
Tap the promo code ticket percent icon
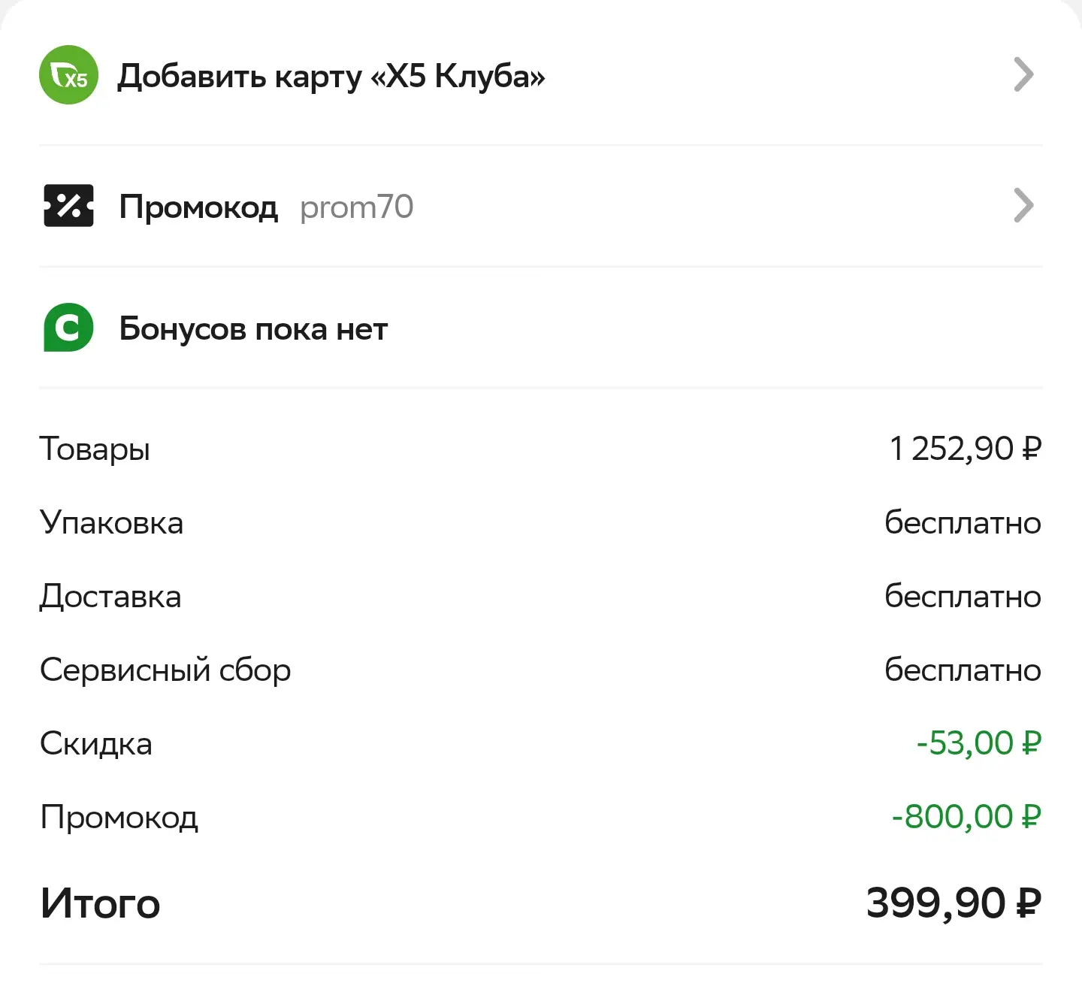point(68,205)
